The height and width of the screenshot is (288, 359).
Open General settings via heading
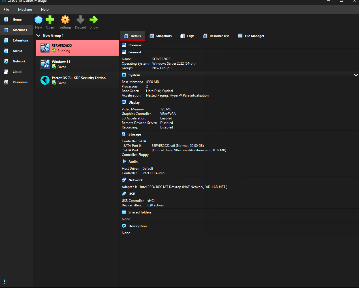[135, 52]
